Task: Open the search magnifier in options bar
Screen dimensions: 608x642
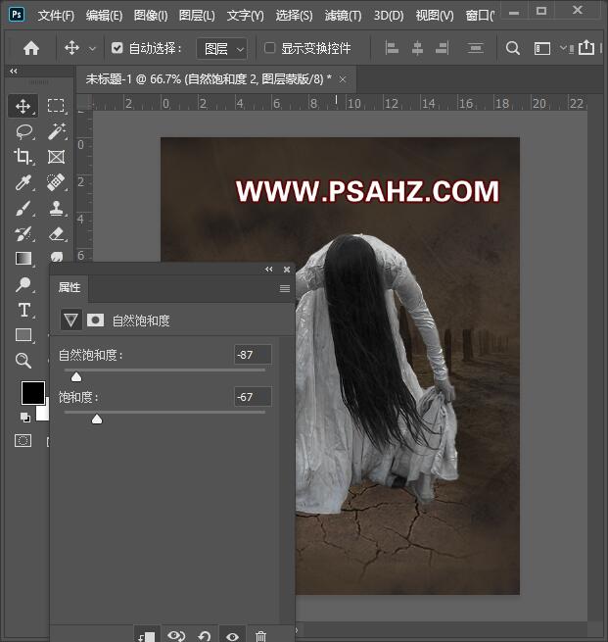Action: (512, 48)
